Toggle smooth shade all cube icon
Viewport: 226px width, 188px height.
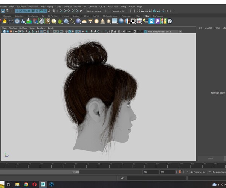pyautogui.click(x=70, y=32)
